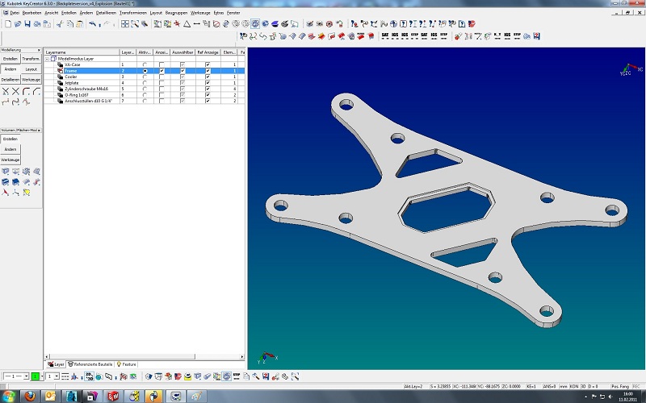
Task: Set Cooler as active layer radio
Action: (145, 77)
